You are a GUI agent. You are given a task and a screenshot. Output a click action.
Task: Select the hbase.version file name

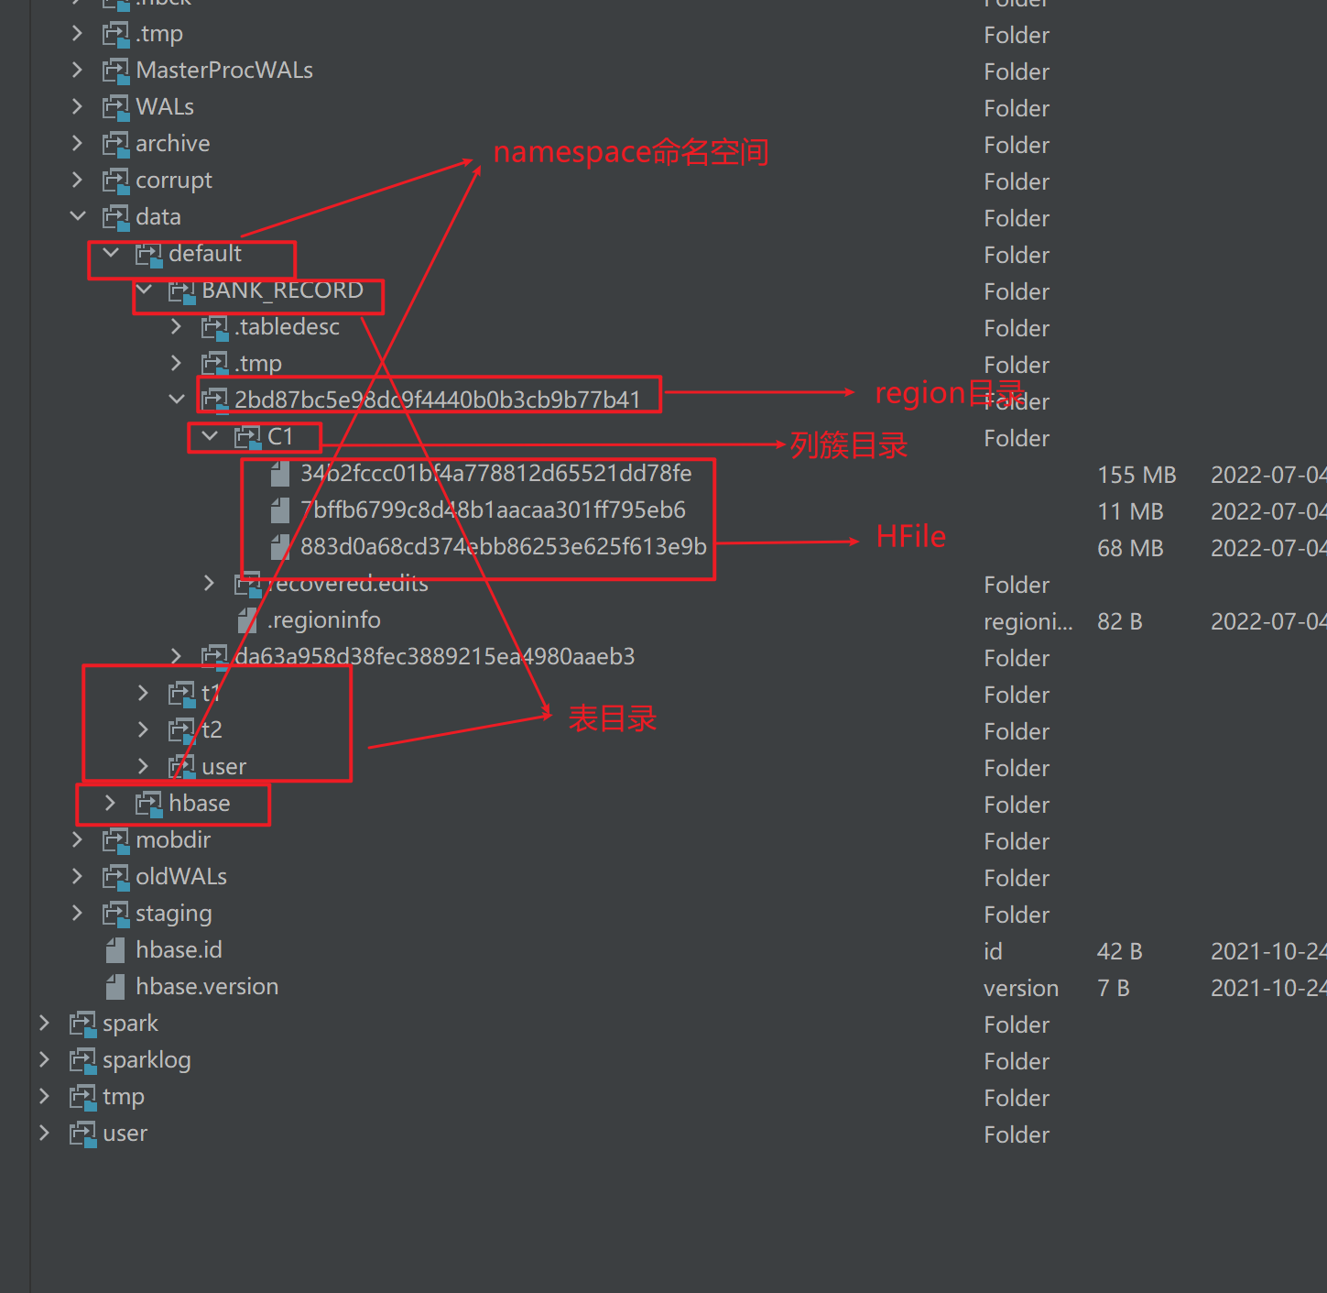click(207, 987)
